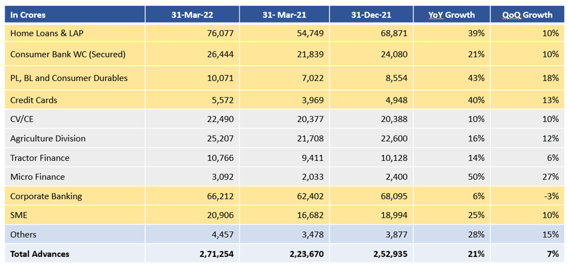Select the 'Home Loans & LAP' row label
Viewport: 569px width, 265px height.
pos(44,34)
